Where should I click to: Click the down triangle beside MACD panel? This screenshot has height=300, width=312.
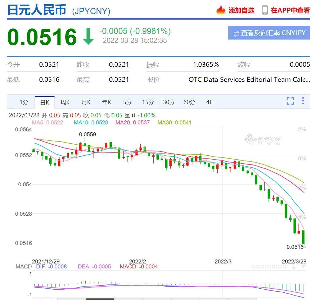coord(303,267)
